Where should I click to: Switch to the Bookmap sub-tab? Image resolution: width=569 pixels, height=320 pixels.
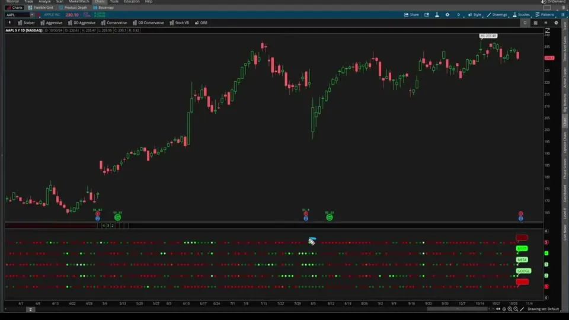[x=103, y=8]
